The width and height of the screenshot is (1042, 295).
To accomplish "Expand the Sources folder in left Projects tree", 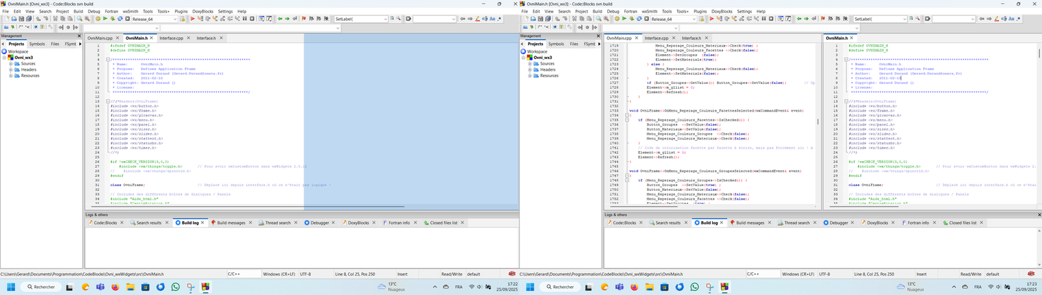I will pyautogui.click(x=11, y=64).
